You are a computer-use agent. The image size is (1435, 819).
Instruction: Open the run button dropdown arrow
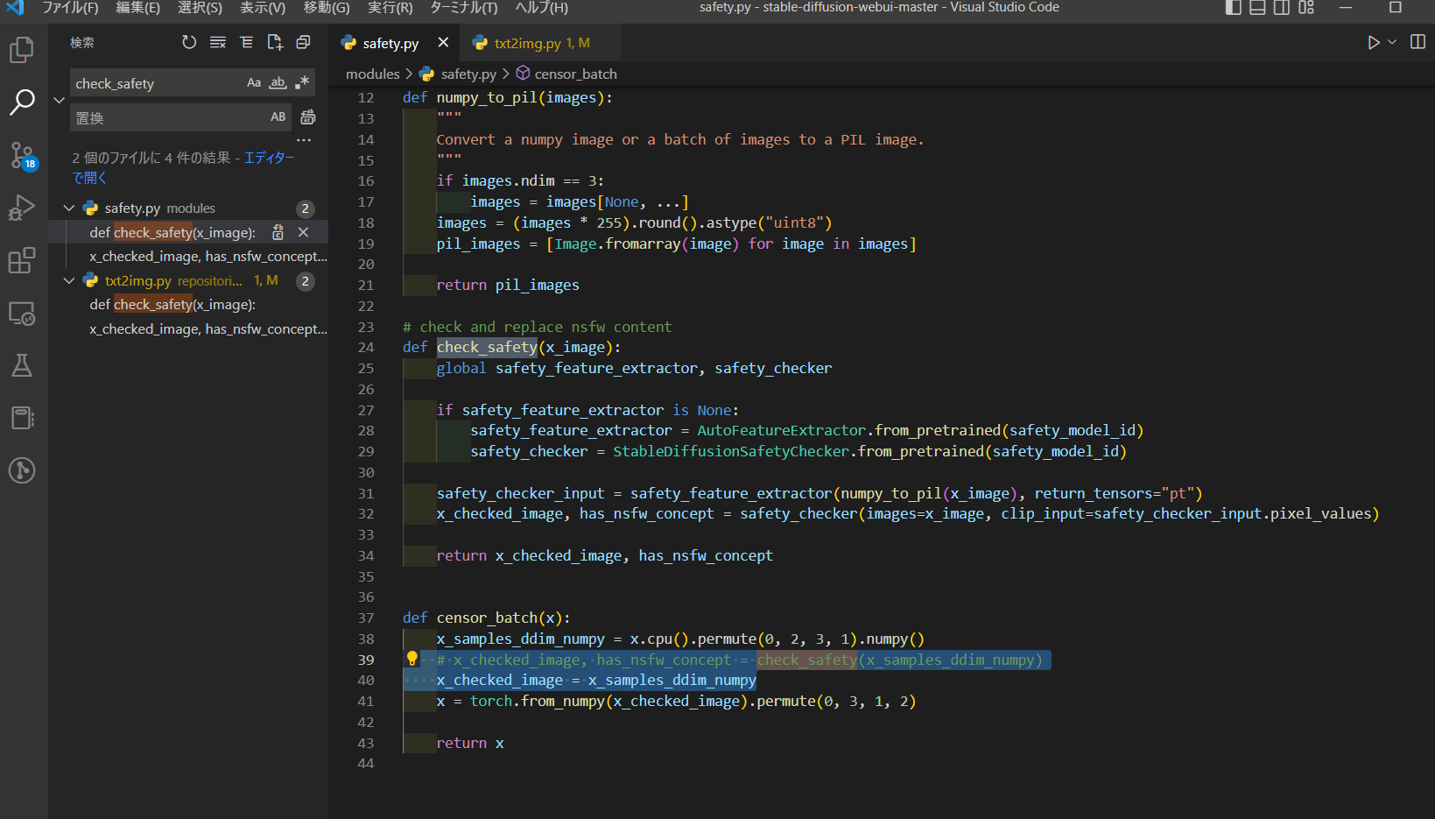pyautogui.click(x=1392, y=42)
